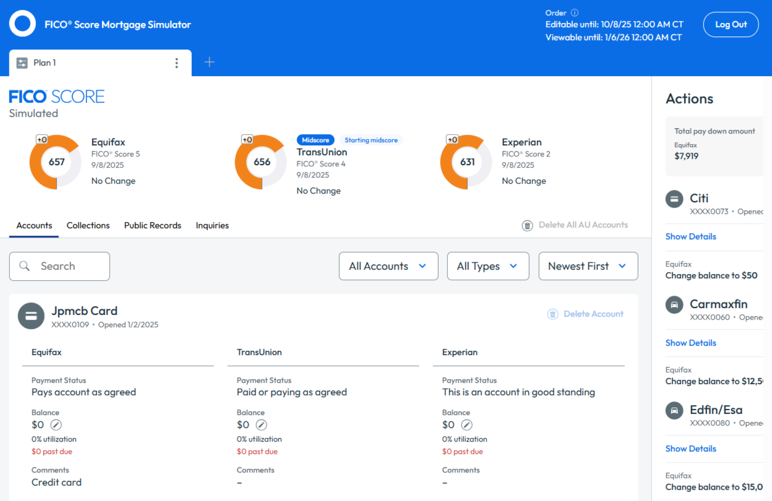Switch to the Collections tab

(88, 226)
